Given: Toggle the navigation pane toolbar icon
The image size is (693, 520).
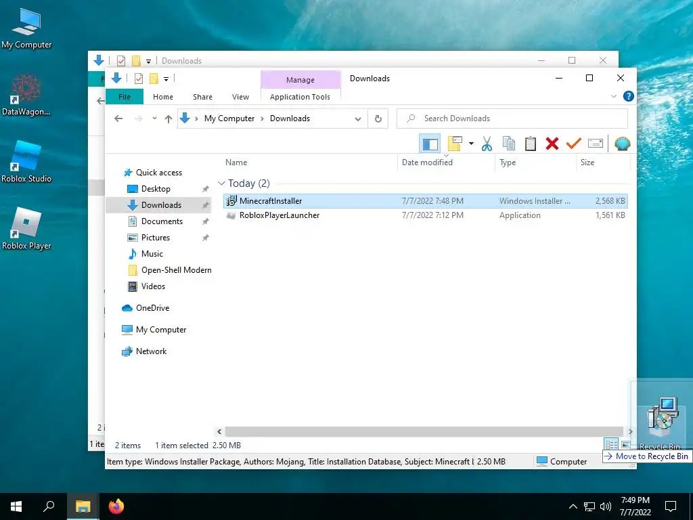Looking at the screenshot, I should (x=430, y=144).
